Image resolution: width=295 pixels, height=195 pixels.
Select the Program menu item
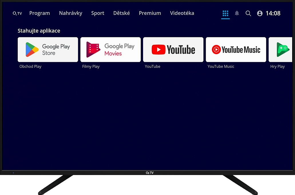39,13
